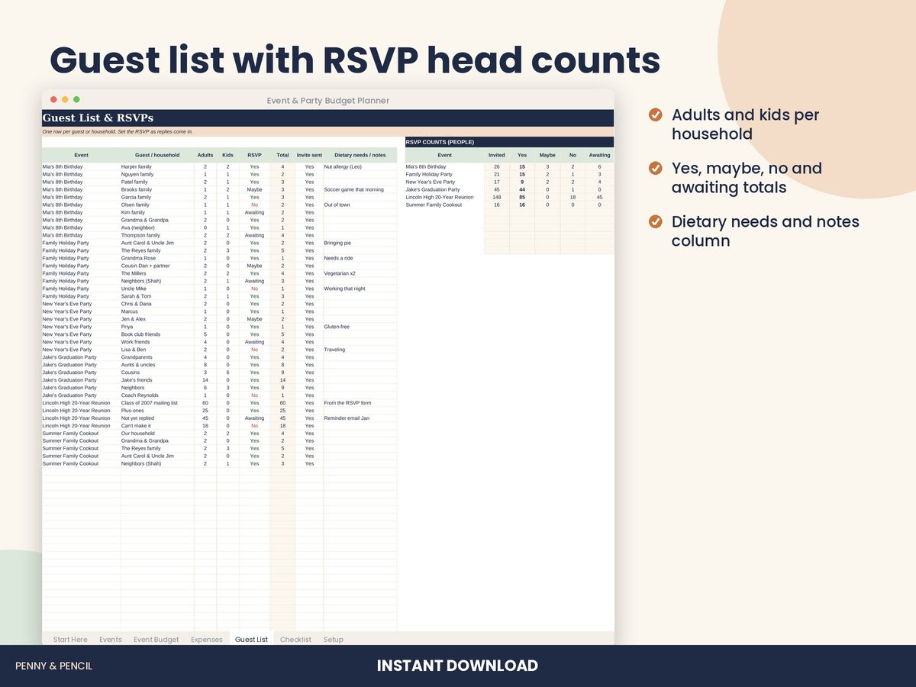The image size is (916, 687).
Task: Click the Lisa & Ben cell
Action: tap(157, 350)
